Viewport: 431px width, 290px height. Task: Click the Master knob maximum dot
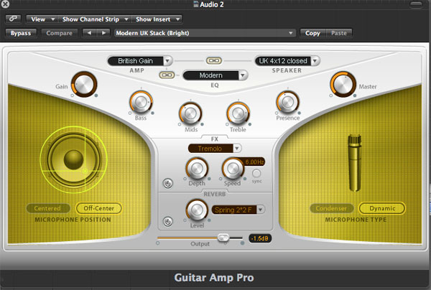click(x=355, y=95)
